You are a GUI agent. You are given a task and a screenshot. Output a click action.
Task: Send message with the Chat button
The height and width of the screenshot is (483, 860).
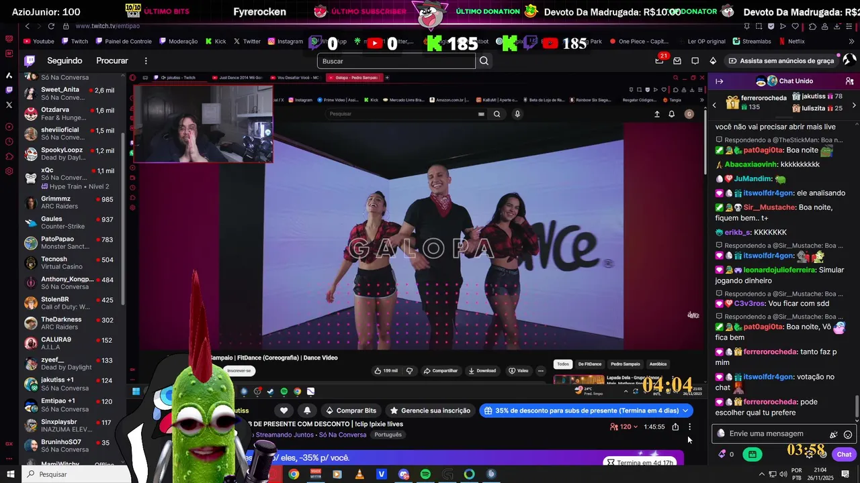pos(844,454)
